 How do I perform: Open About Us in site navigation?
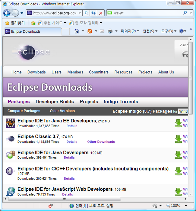coord(166,72)
